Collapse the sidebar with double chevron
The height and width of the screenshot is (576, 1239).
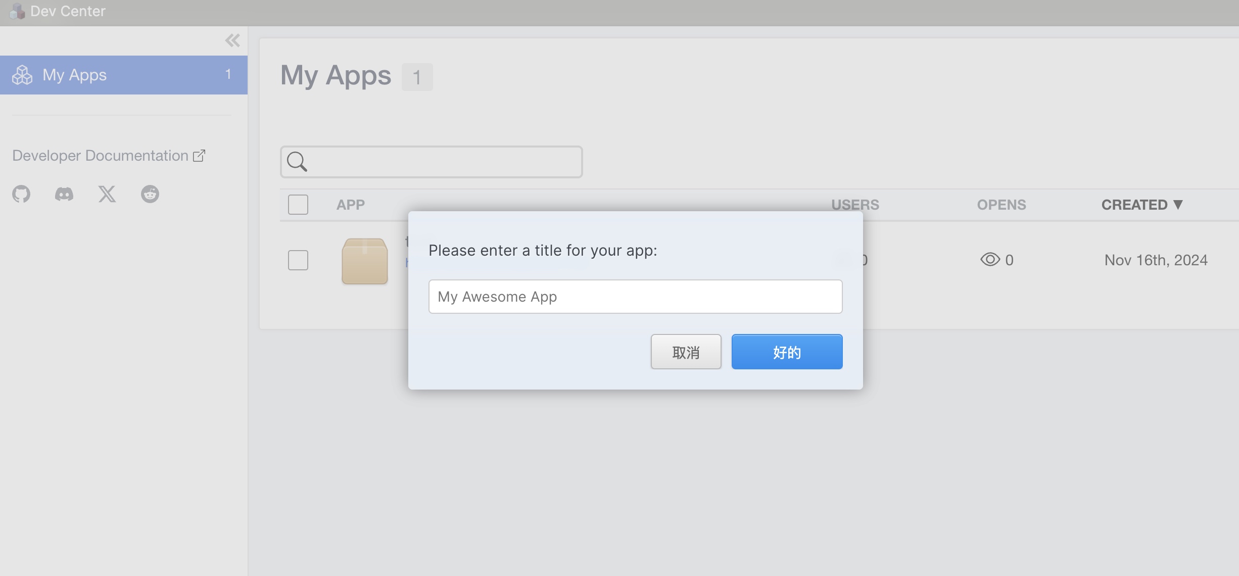[x=232, y=40]
